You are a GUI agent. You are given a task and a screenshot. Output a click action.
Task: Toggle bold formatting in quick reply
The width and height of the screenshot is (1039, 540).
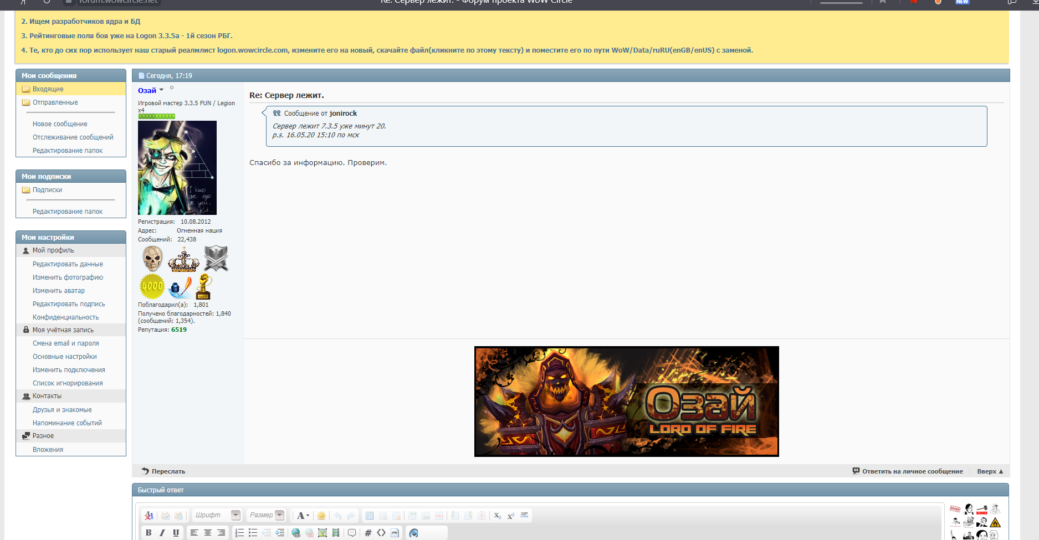[149, 533]
